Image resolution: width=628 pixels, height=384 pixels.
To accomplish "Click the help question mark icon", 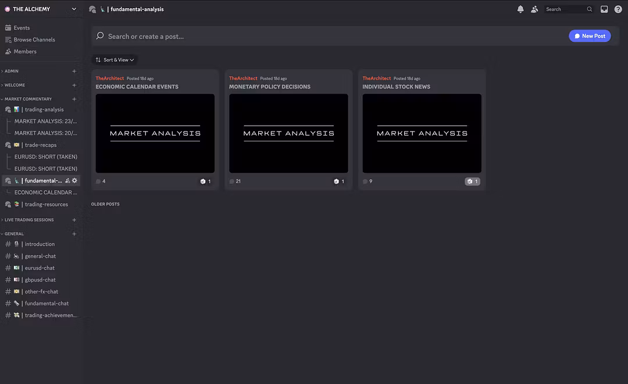I will click(618, 9).
